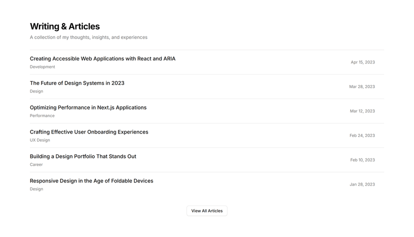Open Optimizing Performance in Next.js Applications article
Screen dimensions: 414x237
pos(88,107)
